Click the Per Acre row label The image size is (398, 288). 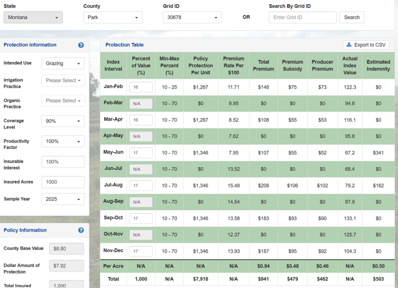(113, 266)
